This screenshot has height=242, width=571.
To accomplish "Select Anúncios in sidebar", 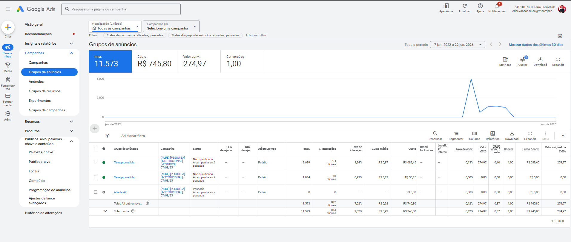I will click(x=36, y=82).
